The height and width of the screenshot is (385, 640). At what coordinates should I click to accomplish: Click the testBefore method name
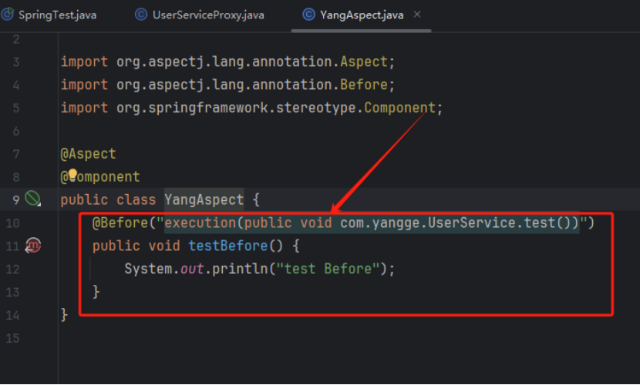pyautogui.click(x=227, y=246)
